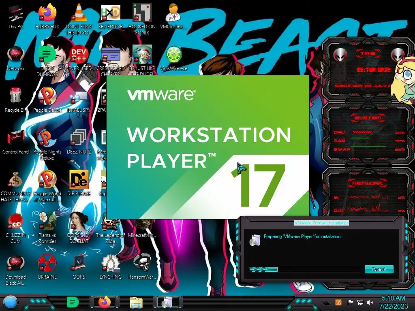Show hidden tray icons
The width and height of the screenshot is (415, 311).
325,302
